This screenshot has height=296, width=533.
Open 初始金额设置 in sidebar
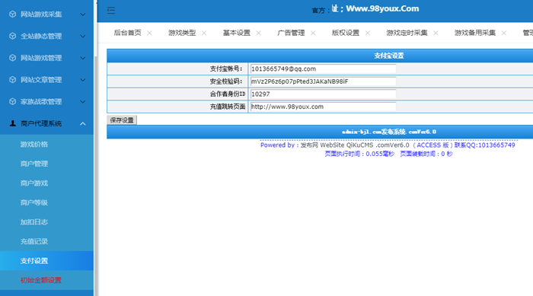(41, 280)
